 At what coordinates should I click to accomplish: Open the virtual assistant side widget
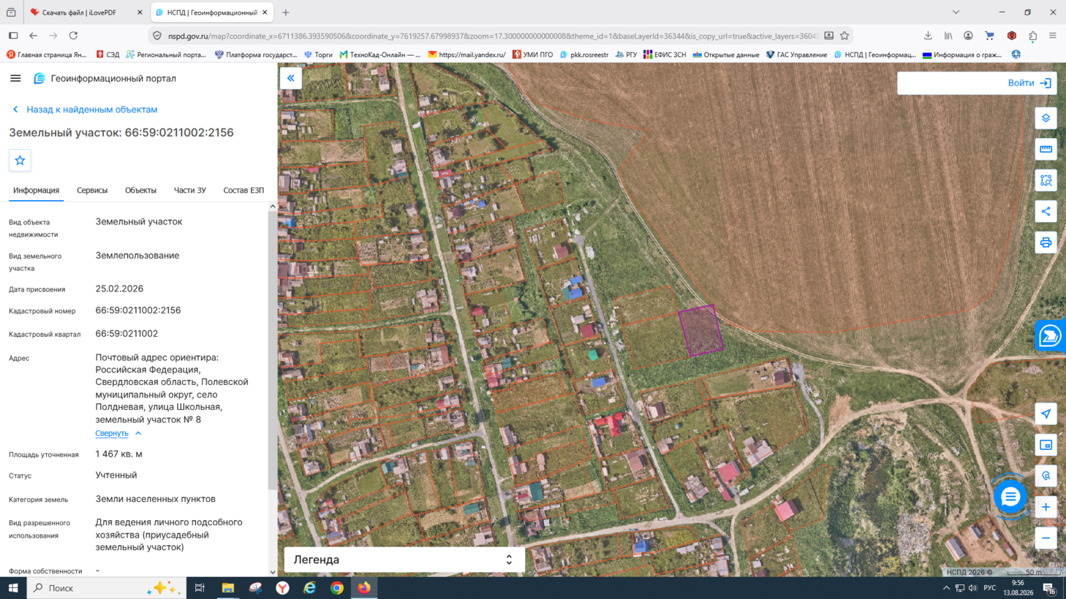click(1051, 336)
